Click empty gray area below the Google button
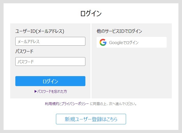This screenshot has width=182, height=133. [x=131, y=74]
